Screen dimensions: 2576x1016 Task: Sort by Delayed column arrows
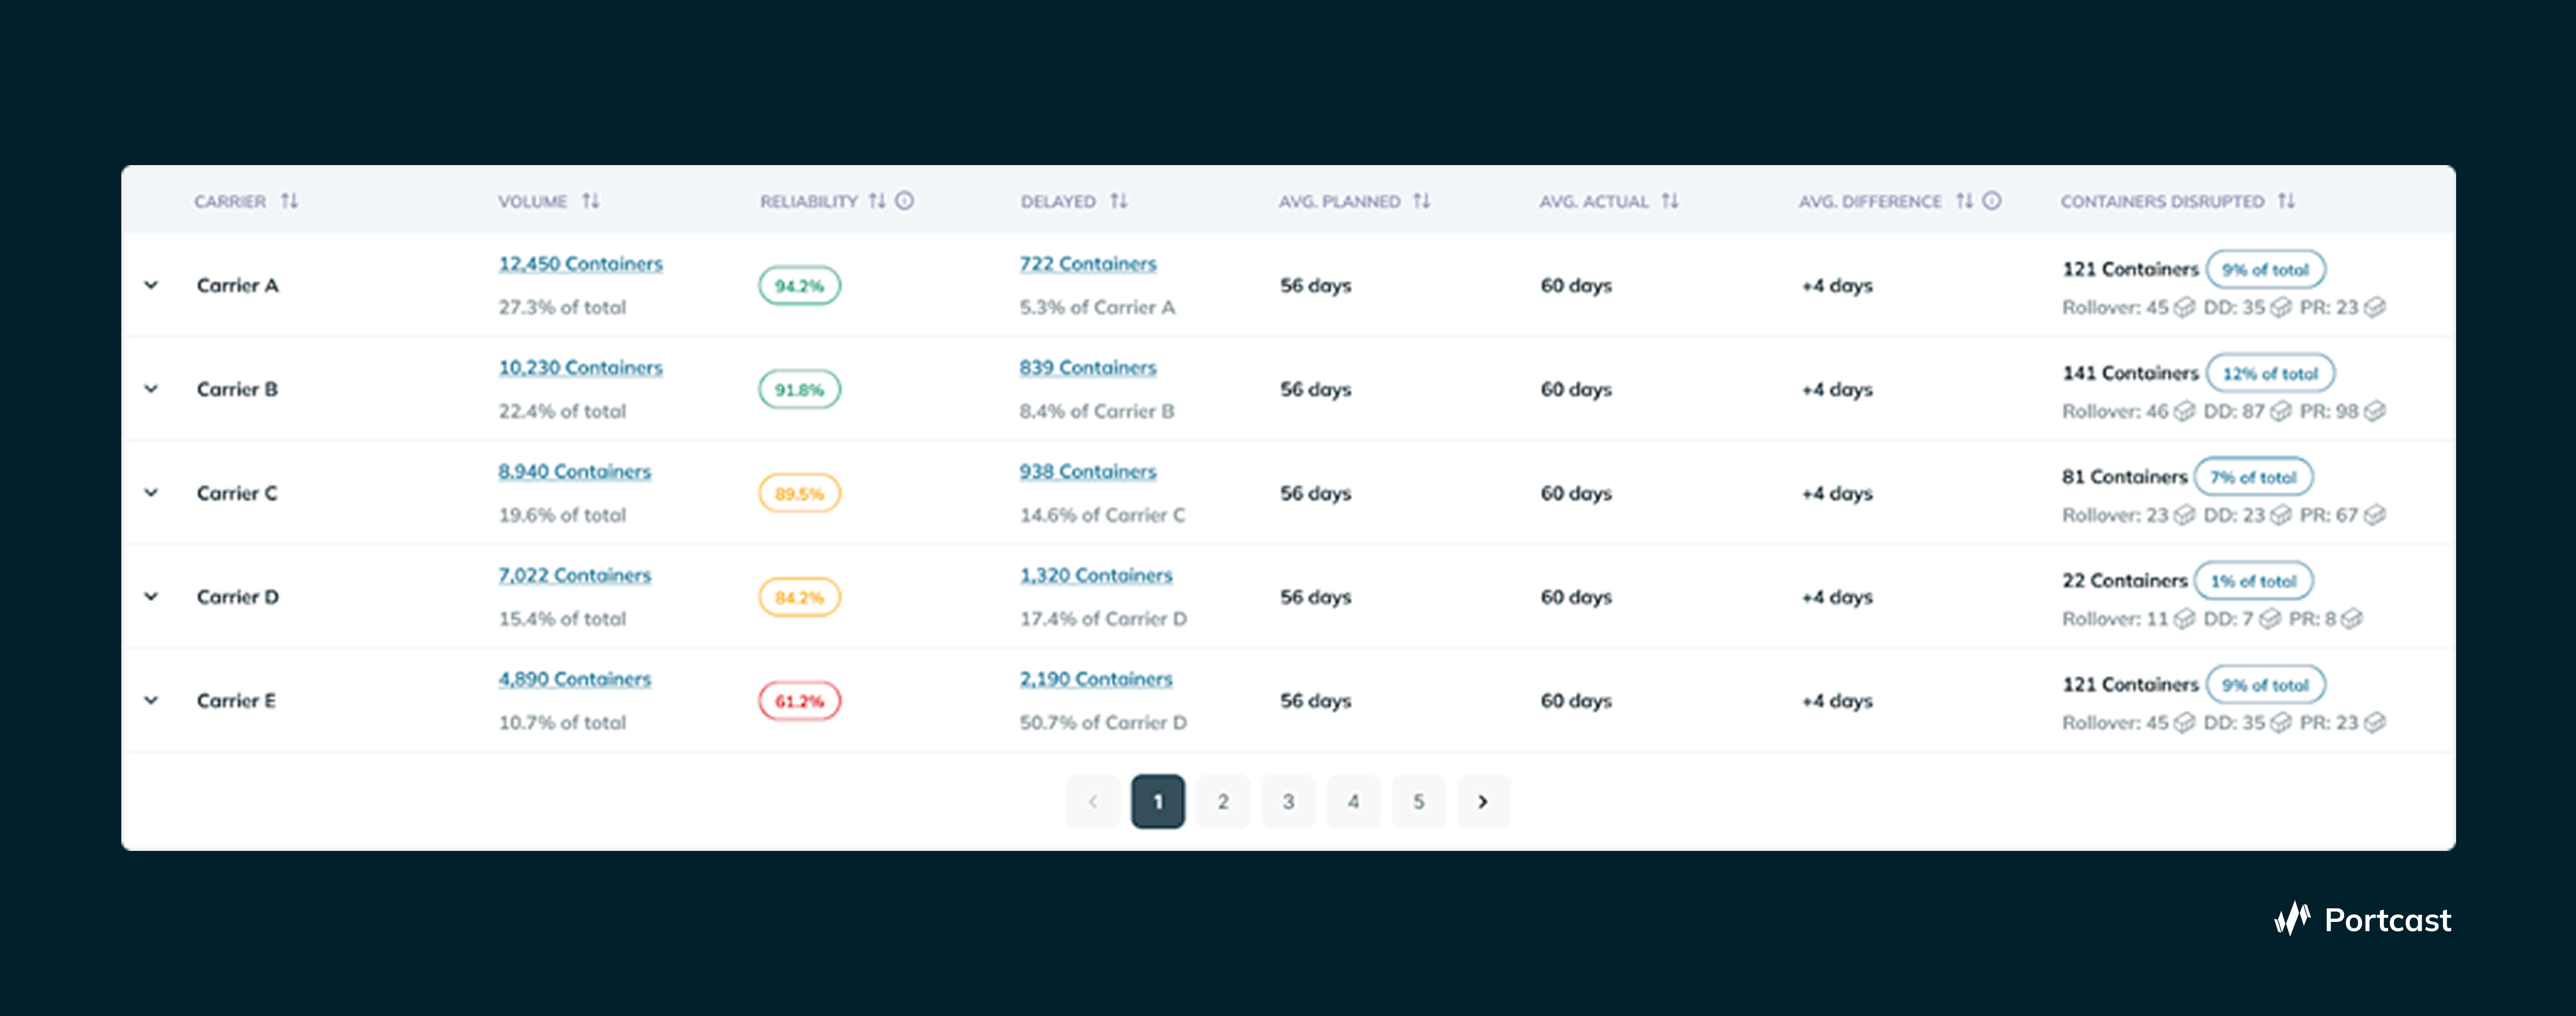(1119, 201)
